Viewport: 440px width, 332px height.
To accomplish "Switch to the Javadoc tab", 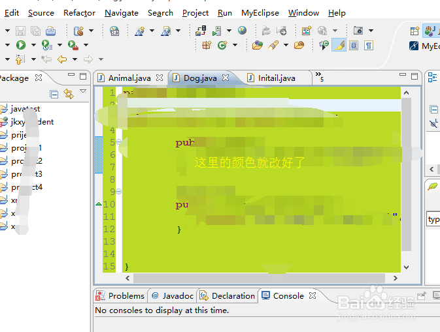I will [173, 296].
